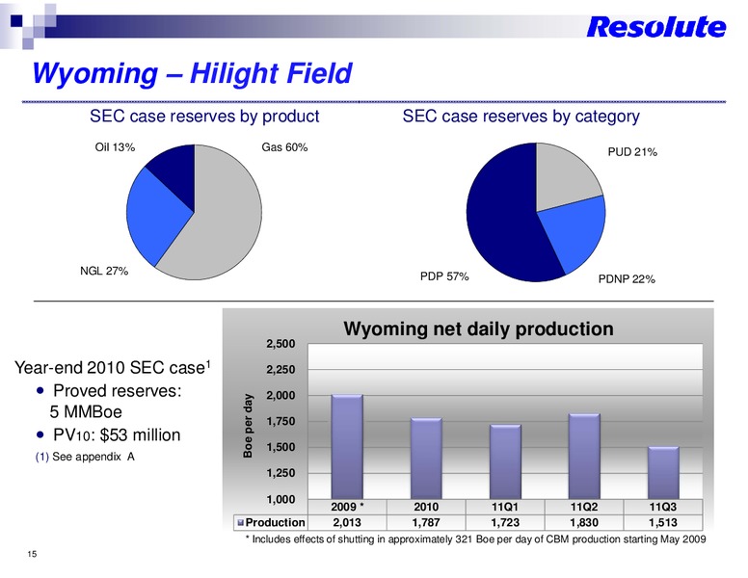
Task: Click the Resolute company logo
Action: click(655, 27)
